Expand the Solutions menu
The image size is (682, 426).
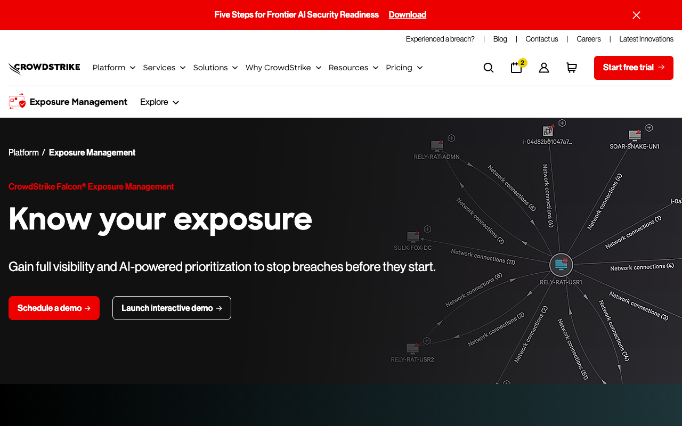point(215,68)
